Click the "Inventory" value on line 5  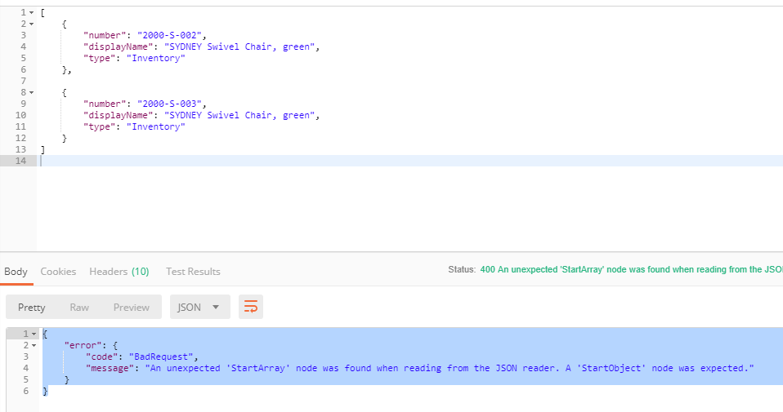click(156, 58)
